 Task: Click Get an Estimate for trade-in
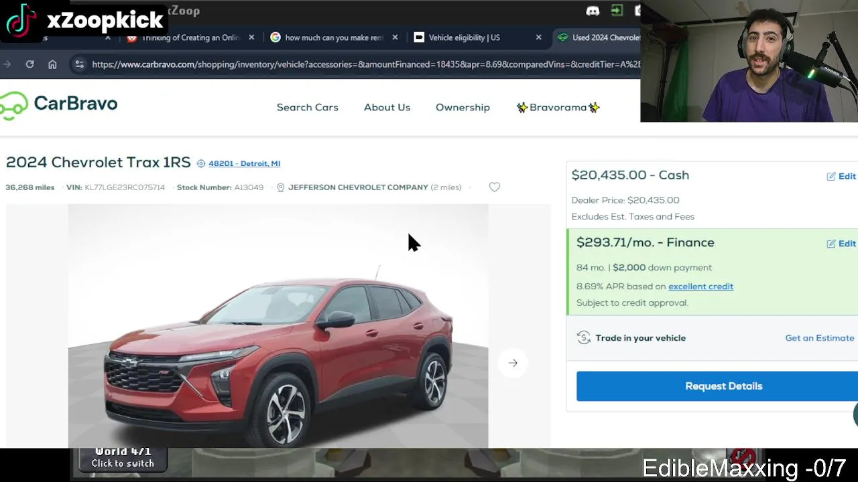coord(820,338)
